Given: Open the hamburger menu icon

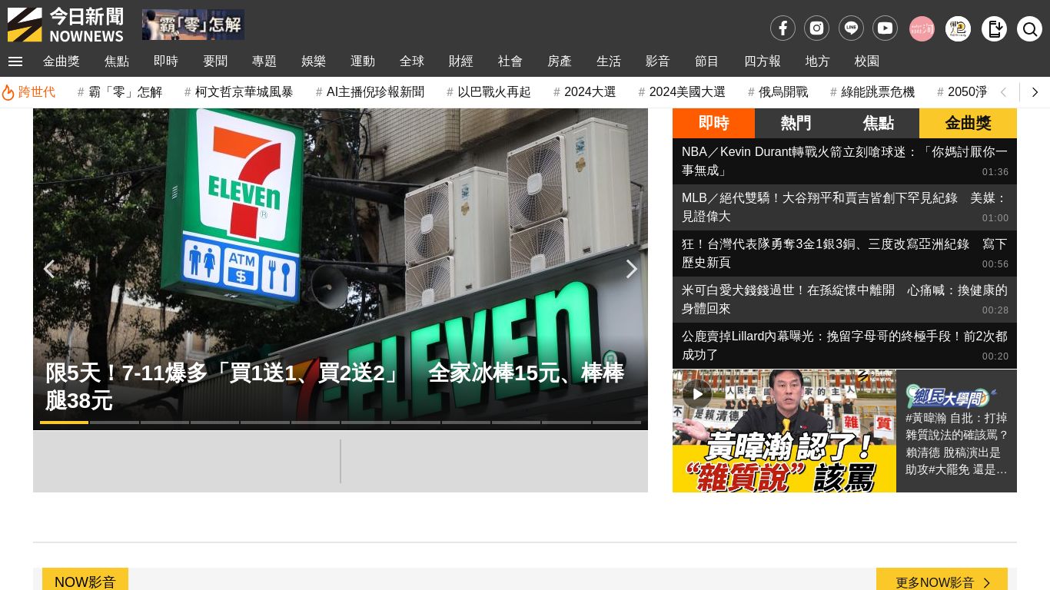Looking at the screenshot, I should [15, 61].
